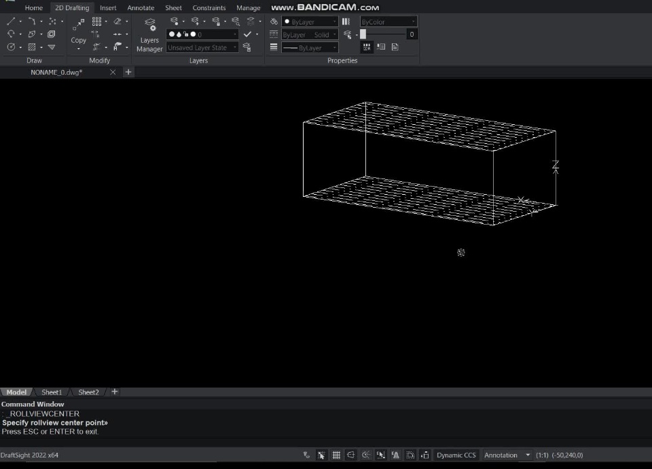Switch to the Insert ribbon tab
The width and height of the screenshot is (652, 469).
click(108, 7)
